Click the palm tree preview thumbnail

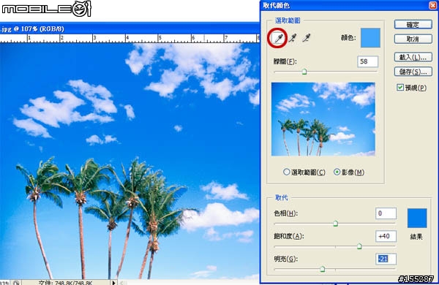pyautogui.click(x=323, y=119)
